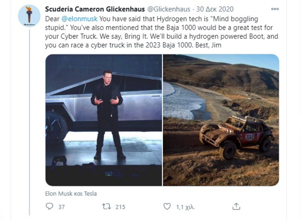This screenshot has height=221, width=301.
Task: Click the like count 1,1 χιλ.
Action: click(x=185, y=207)
